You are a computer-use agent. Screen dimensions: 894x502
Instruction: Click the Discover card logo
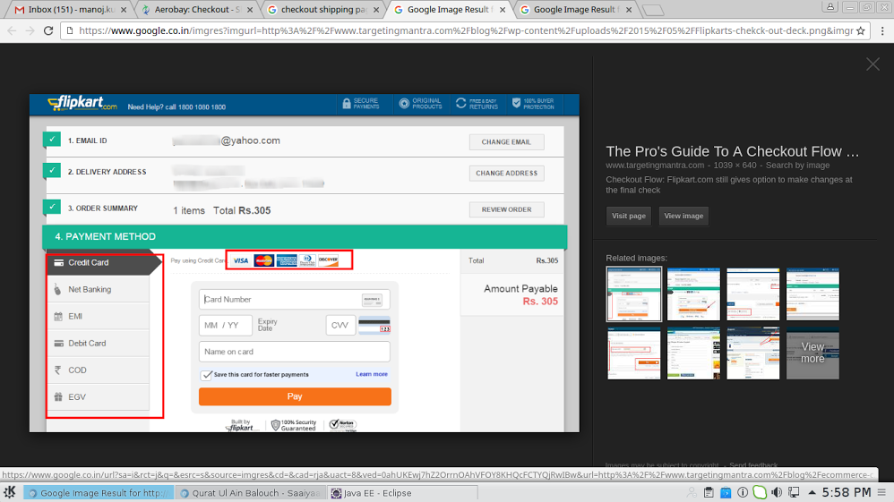(328, 260)
